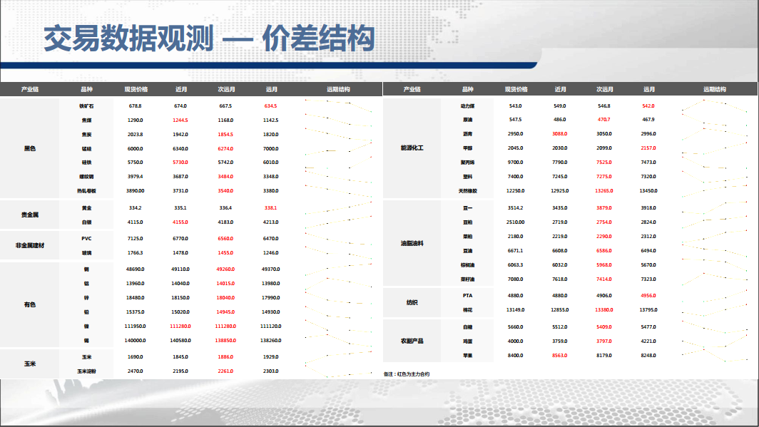Click the 苹果 commodity name
This screenshot has width=759, height=427.
(468, 356)
